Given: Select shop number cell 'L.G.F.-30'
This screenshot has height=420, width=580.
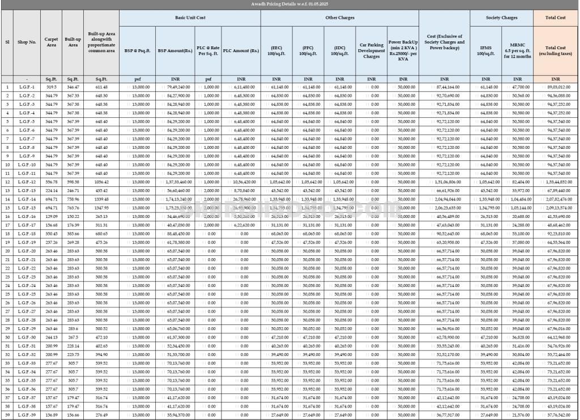Looking at the screenshot, I should [x=27, y=337].
